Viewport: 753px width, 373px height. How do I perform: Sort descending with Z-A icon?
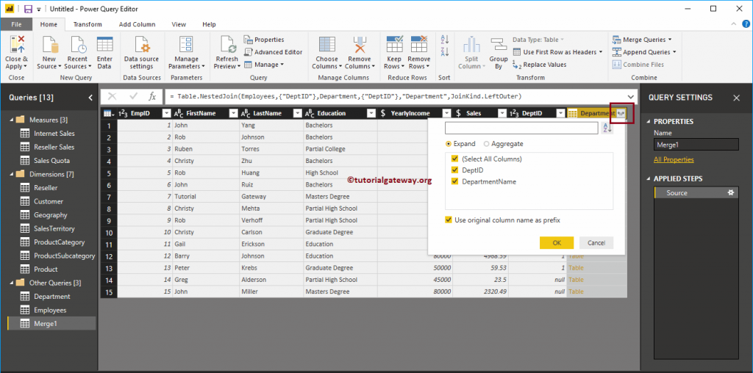coord(445,51)
